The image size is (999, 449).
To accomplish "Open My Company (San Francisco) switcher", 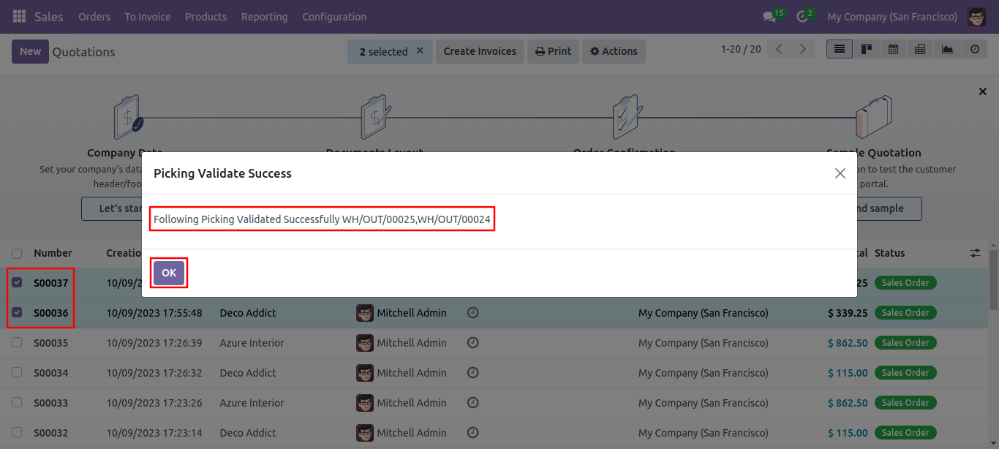I will tap(891, 16).
